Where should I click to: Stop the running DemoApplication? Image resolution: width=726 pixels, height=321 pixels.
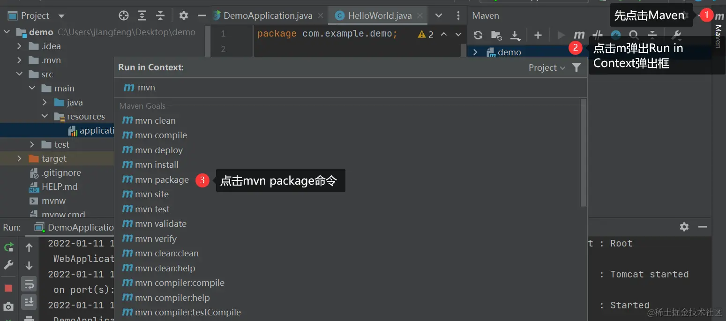tap(8, 288)
